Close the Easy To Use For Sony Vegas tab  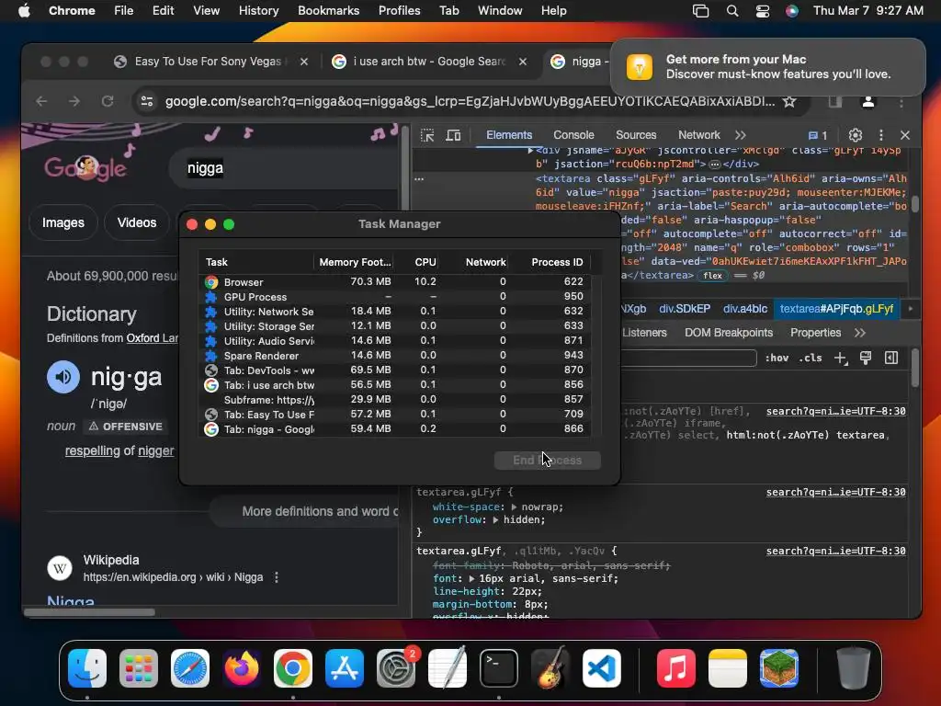click(304, 62)
